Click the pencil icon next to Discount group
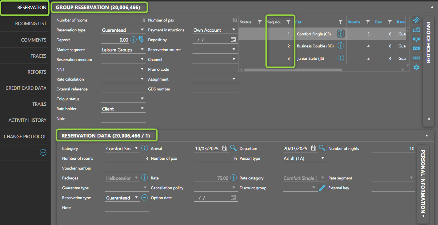 [322, 188]
